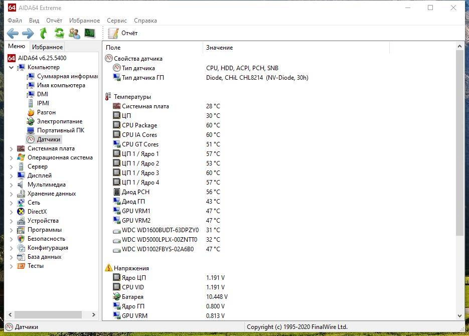Select the Тип датчика ГП row
Viewport: 469px width, 336px height.
211,78
